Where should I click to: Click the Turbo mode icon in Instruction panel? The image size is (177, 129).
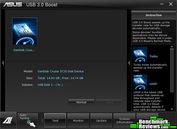coord(140,54)
